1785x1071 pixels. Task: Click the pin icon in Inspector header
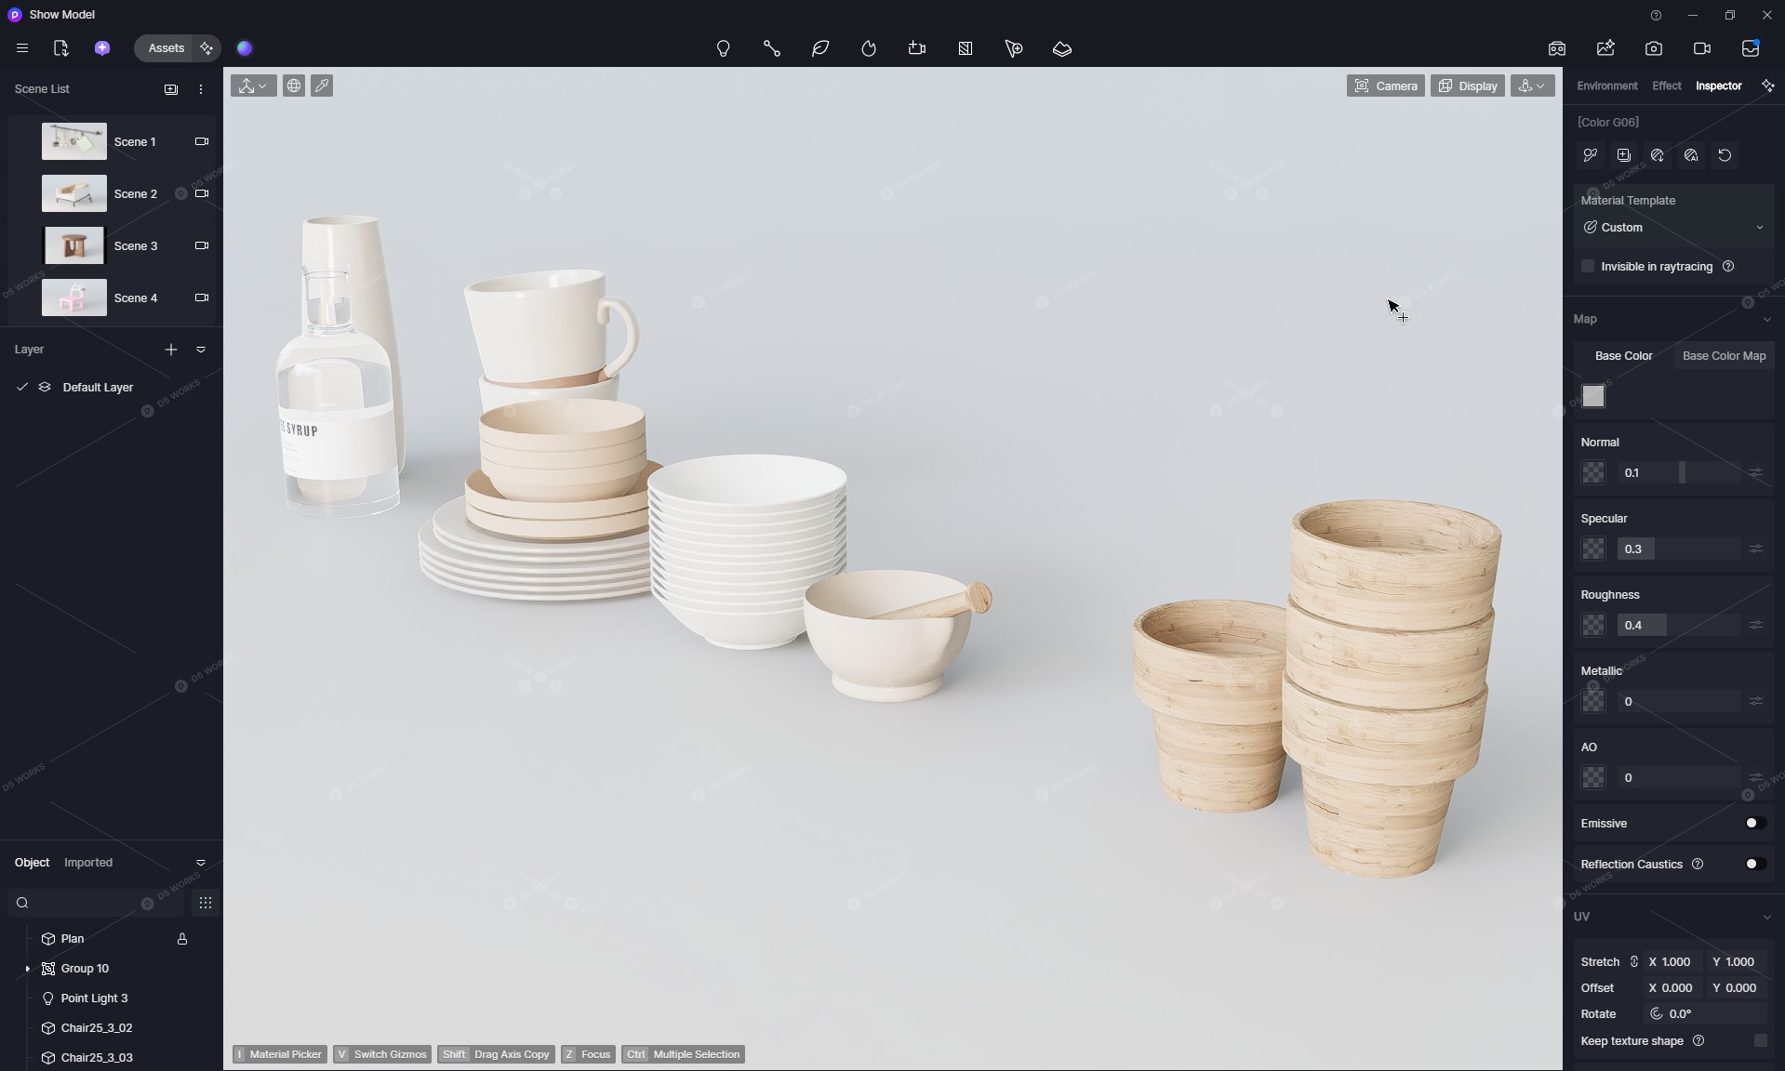click(x=1768, y=86)
